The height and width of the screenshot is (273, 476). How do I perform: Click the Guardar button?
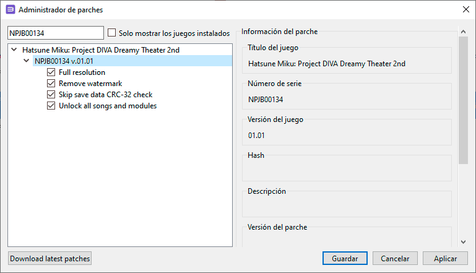tap(345, 258)
